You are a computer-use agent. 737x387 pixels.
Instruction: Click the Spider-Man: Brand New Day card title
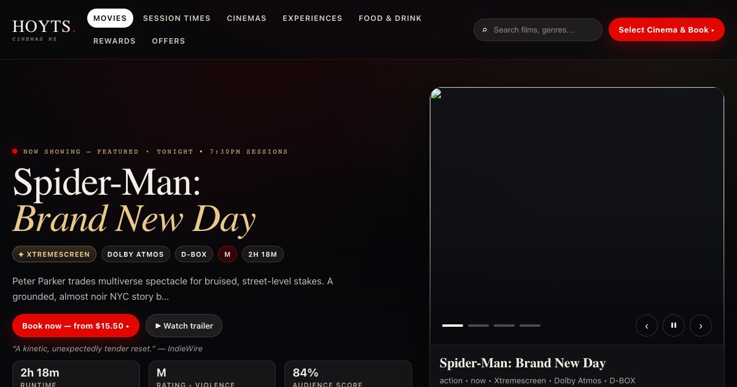523,363
